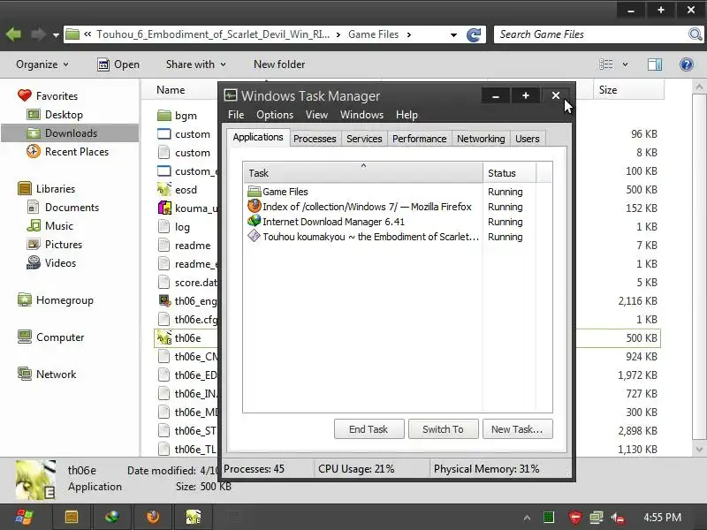
Task: Click the green Back arrow in Explorer
Action: (x=13, y=34)
